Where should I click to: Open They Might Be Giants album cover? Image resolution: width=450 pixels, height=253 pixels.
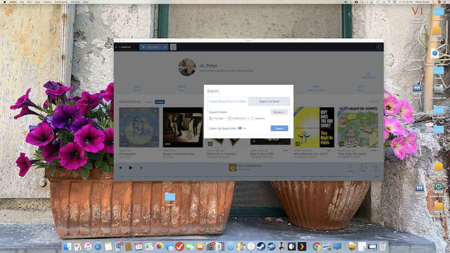coord(358,128)
